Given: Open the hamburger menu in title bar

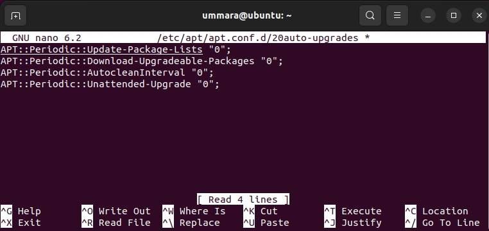Looking at the screenshot, I should [397, 15].
